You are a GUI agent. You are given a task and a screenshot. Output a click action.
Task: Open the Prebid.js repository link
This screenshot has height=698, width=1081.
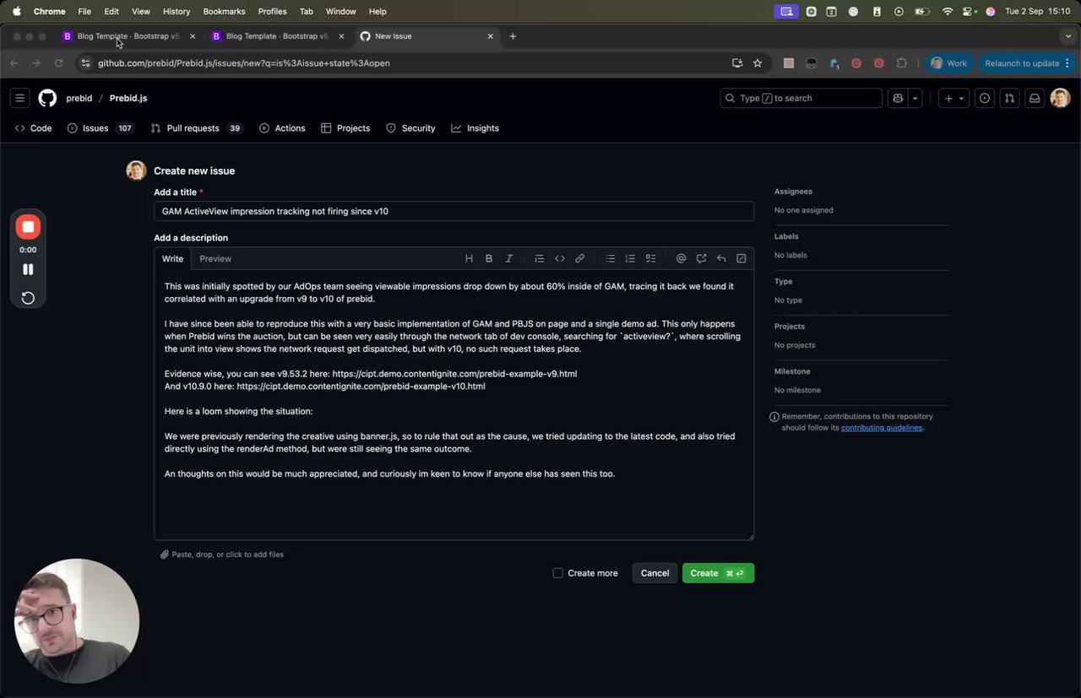click(x=128, y=98)
